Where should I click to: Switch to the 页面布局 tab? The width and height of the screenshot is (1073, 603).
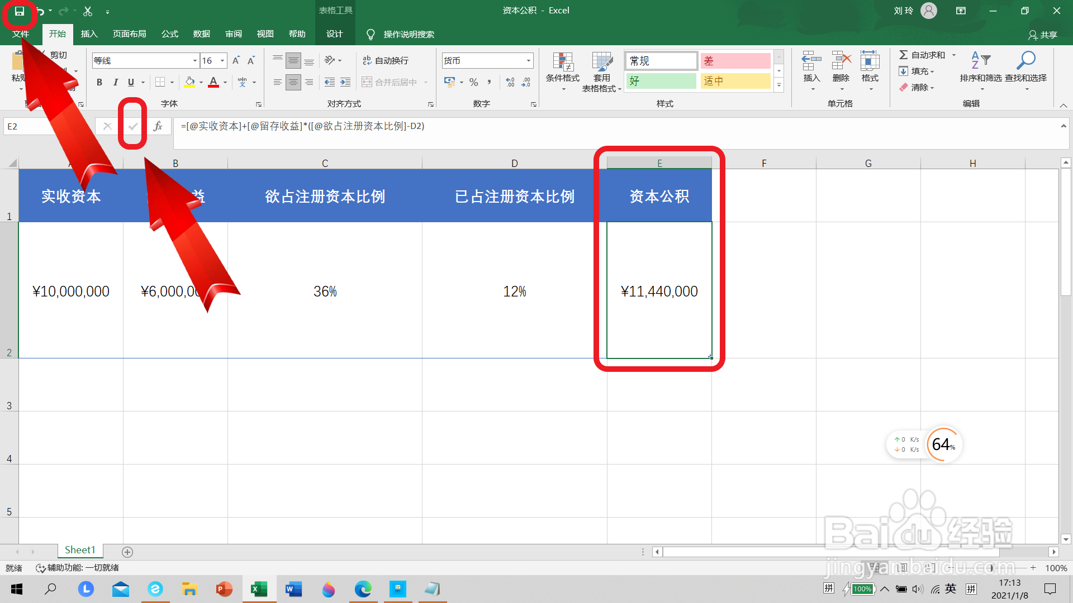(x=130, y=34)
